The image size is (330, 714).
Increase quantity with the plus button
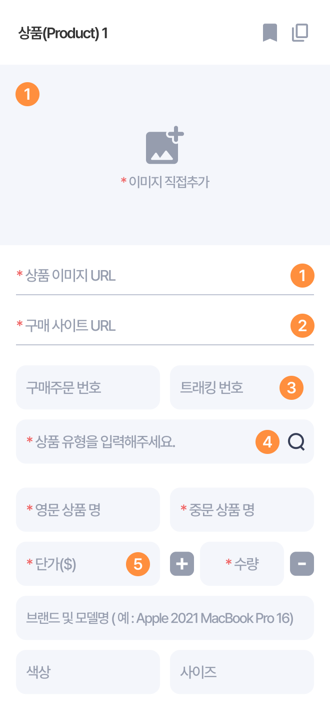(182, 564)
